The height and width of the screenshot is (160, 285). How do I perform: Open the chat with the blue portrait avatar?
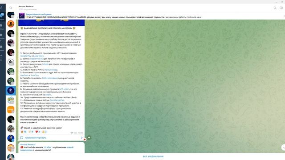[11, 138]
